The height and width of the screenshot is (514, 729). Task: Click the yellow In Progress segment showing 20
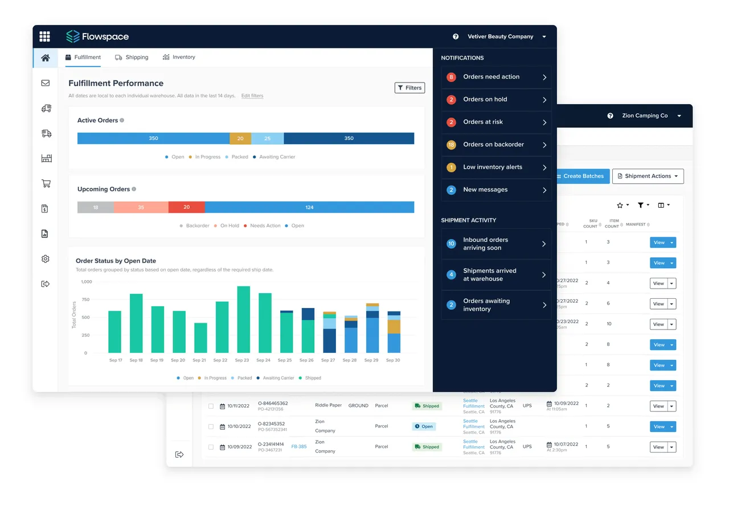coord(240,138)
